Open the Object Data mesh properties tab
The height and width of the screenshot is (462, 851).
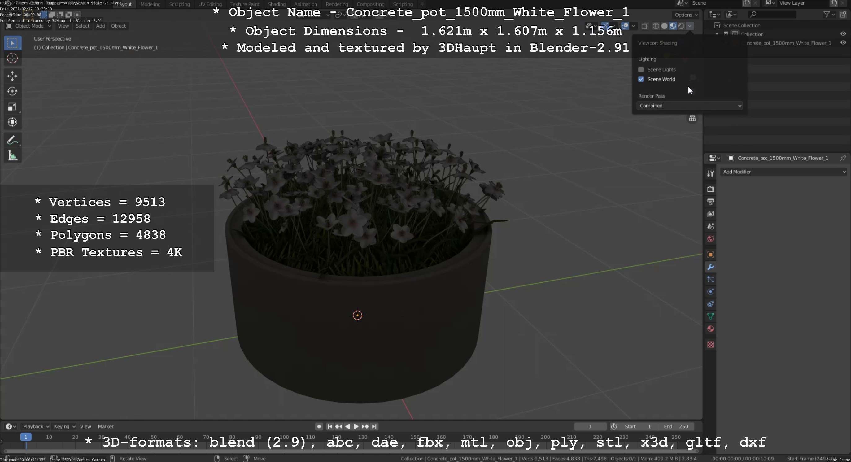click(710, 316)
